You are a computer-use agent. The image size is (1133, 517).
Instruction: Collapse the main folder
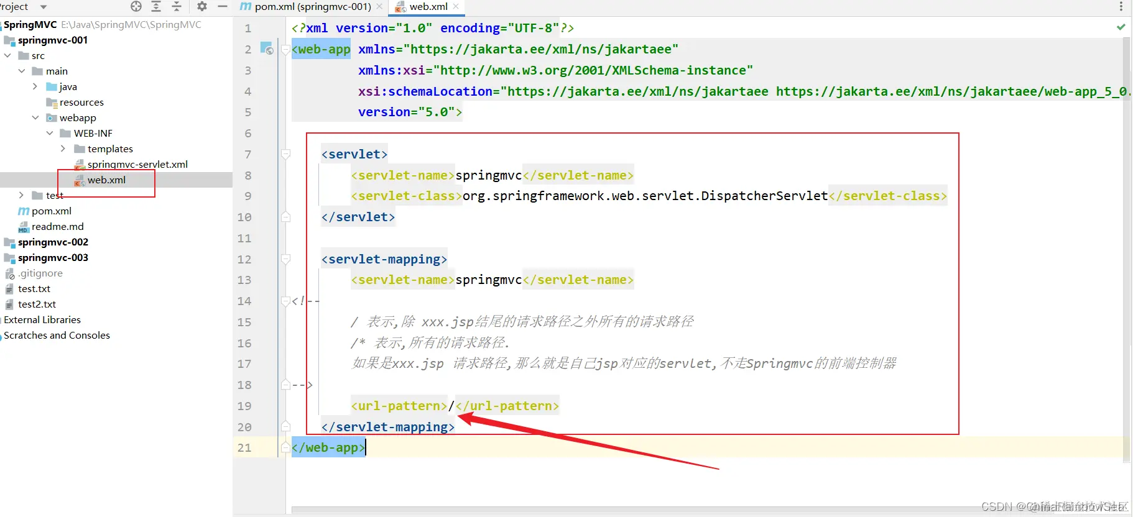22,71
